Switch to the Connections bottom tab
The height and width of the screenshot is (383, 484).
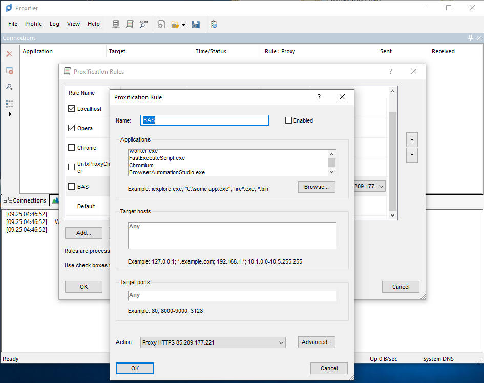coord(26,200)
